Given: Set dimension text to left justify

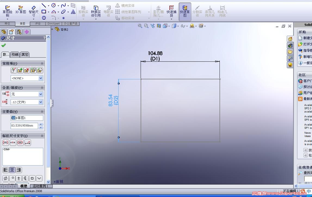Looking at the screenshot, I should point(5,170).
